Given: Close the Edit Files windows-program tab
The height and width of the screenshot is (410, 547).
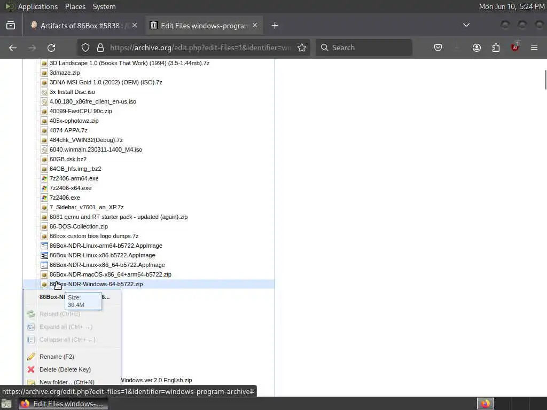Looking at the screenshot, I should 255,26.
